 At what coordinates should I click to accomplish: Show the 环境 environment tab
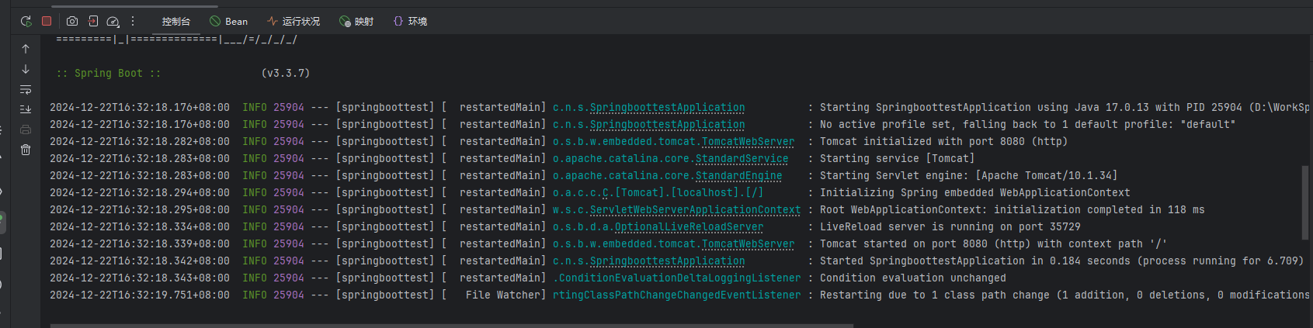(410, 22)
